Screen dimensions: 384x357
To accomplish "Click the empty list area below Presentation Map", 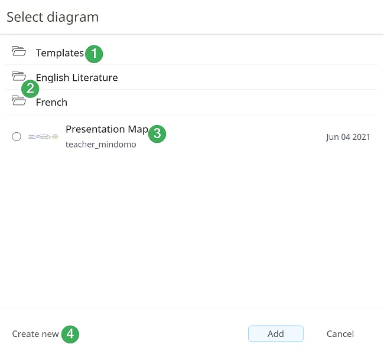I will pyautogui.click(x=191, y=230).
